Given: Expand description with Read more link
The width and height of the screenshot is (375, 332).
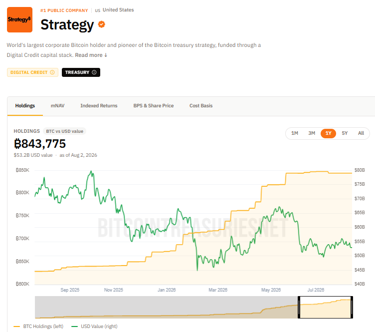Looking at the screenshot, I should 91,55.
